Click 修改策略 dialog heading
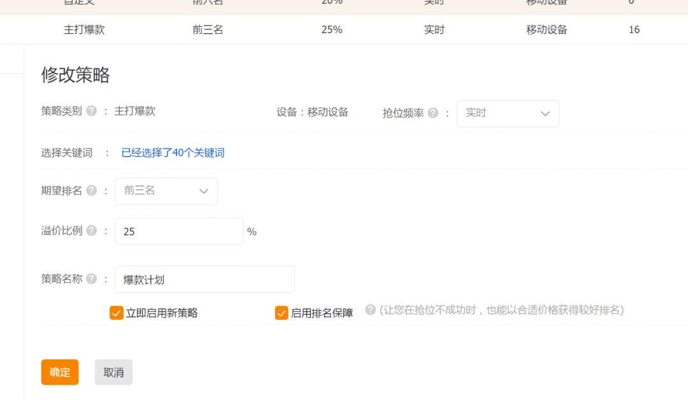This screenshot has height=400, width=688. coord(75,75)
